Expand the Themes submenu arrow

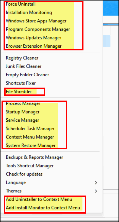(96, 191)
